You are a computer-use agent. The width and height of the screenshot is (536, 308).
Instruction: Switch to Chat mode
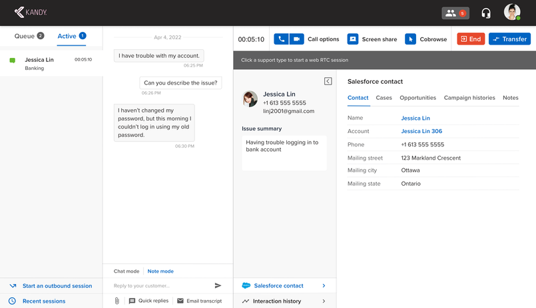pos(127,271)
